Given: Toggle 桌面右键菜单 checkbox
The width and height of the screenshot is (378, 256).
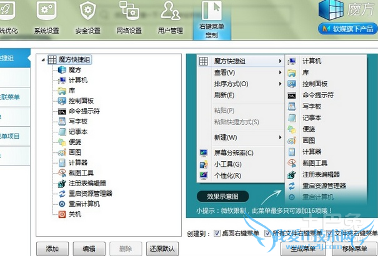Looking at the screenshot, I should pyautogui.click(x=217, y=233).
